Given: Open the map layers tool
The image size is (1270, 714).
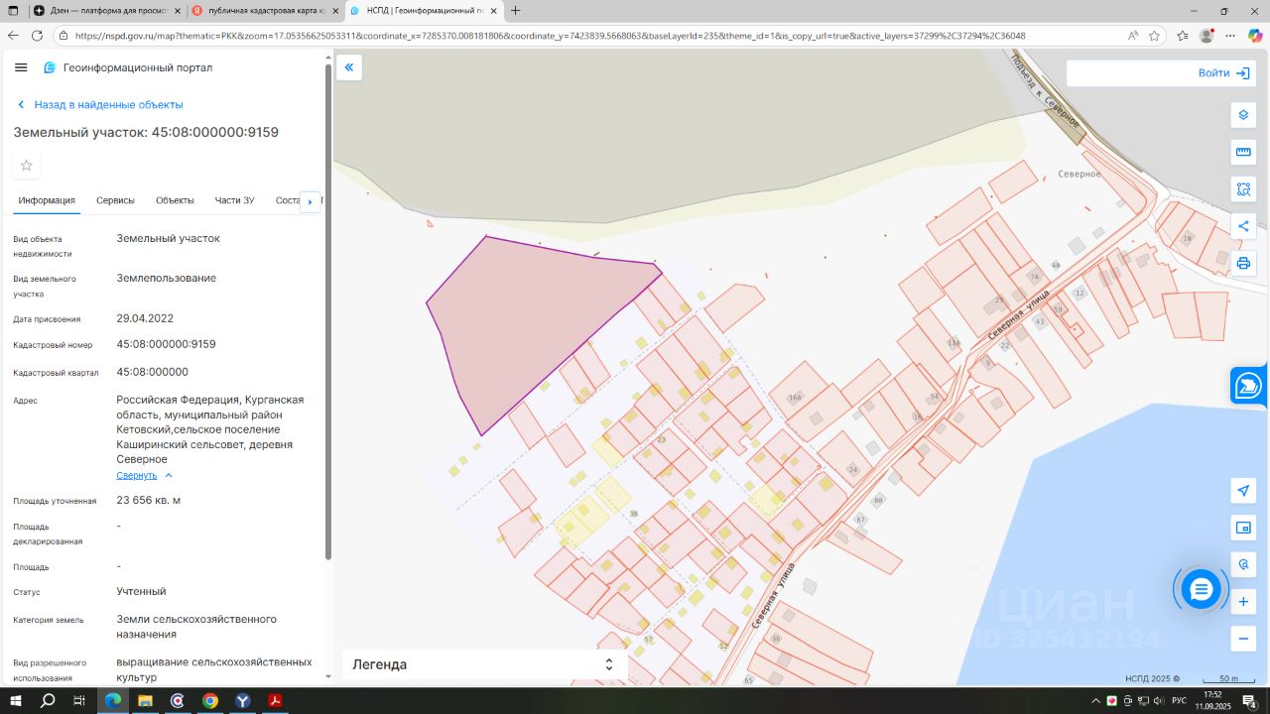Looking at the screenshot, I should tap(1243, 115).
